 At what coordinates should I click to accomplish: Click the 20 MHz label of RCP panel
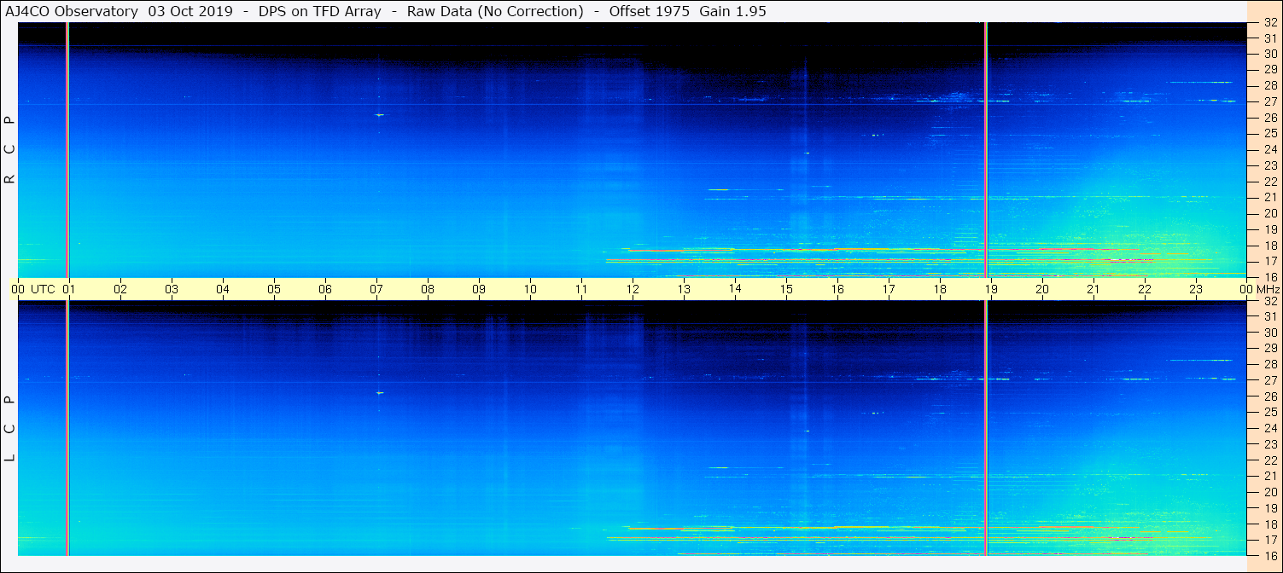[1270, 213]
